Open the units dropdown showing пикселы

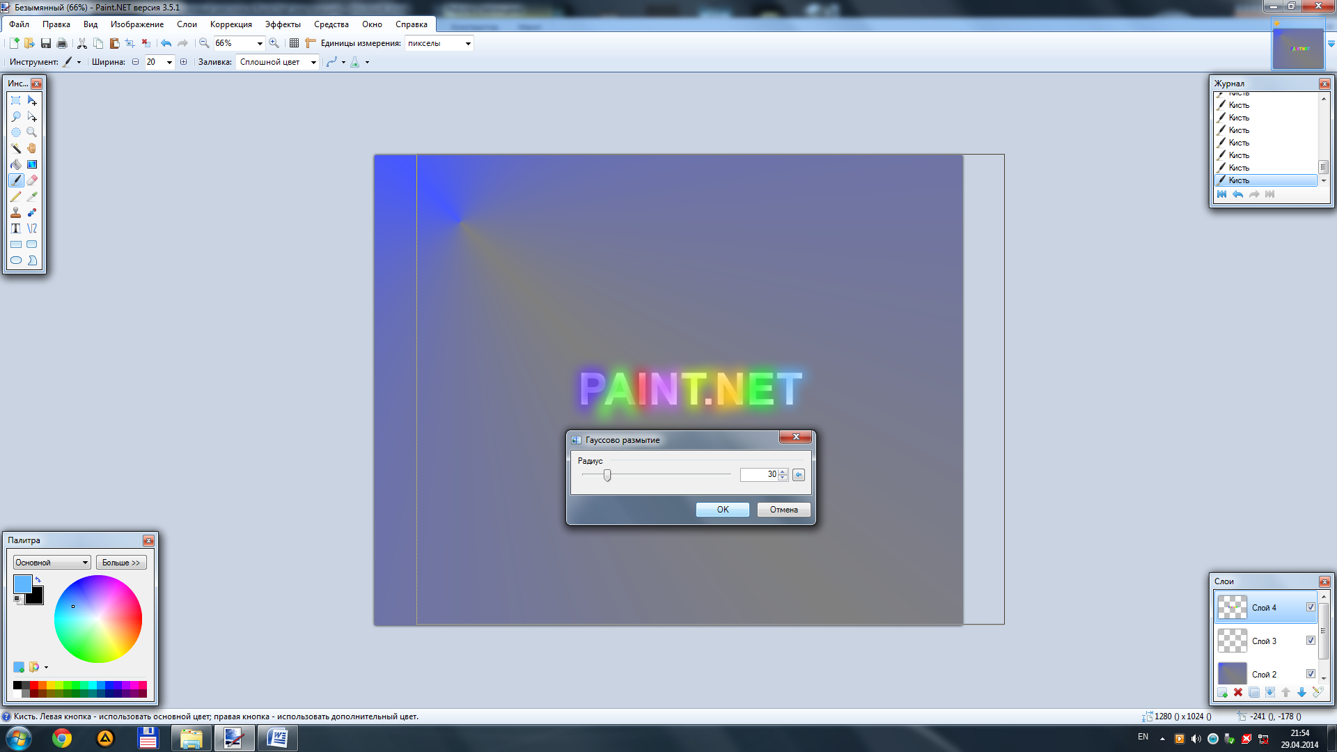coord(468,43)
